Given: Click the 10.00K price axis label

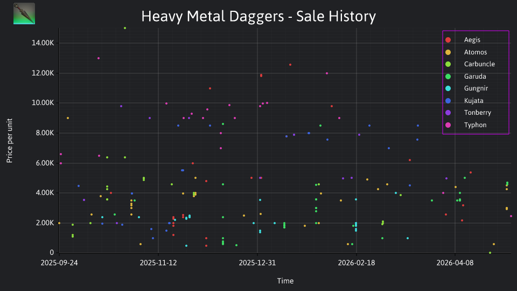Looking at the screenshot, I should 43,103.
